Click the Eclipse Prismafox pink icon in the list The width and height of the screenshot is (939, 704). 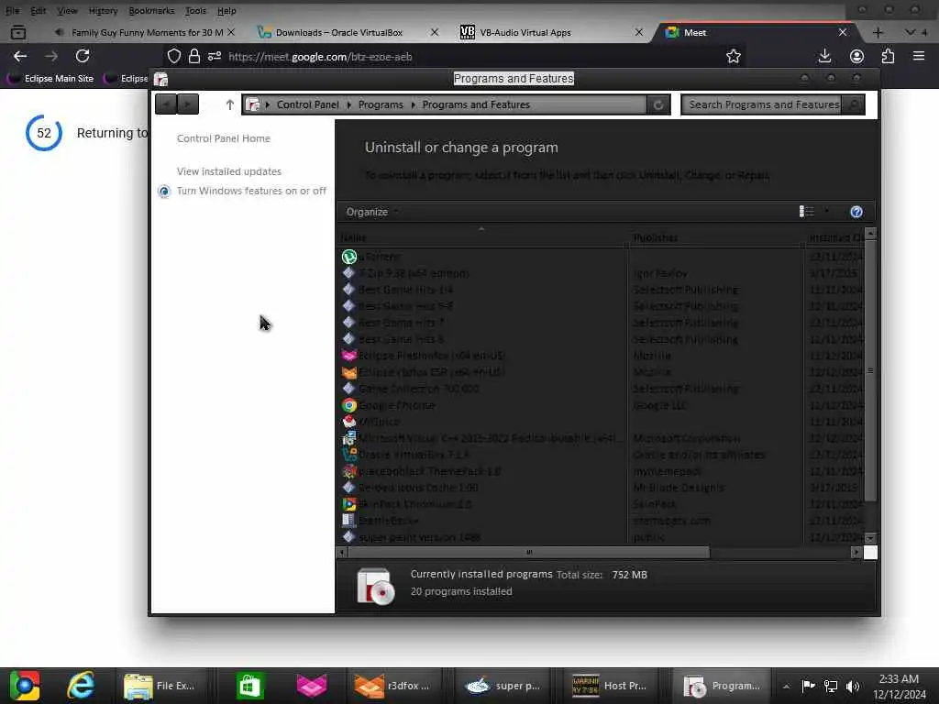click(x=349, y=356)
